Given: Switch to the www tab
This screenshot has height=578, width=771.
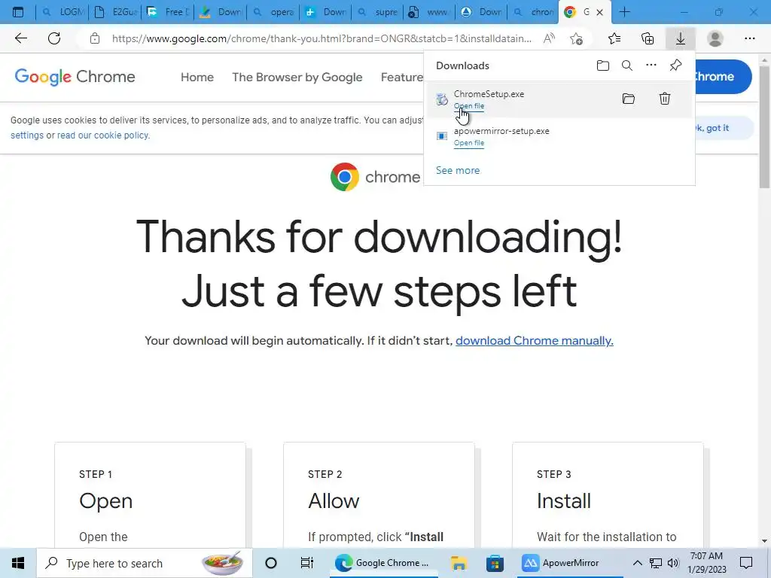Looking at the screenshot, I should (x=430, y=12).
